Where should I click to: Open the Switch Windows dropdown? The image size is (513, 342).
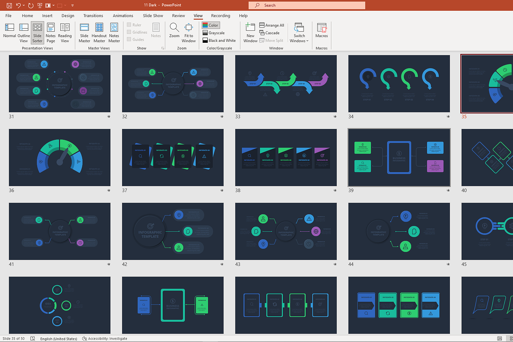299,32
